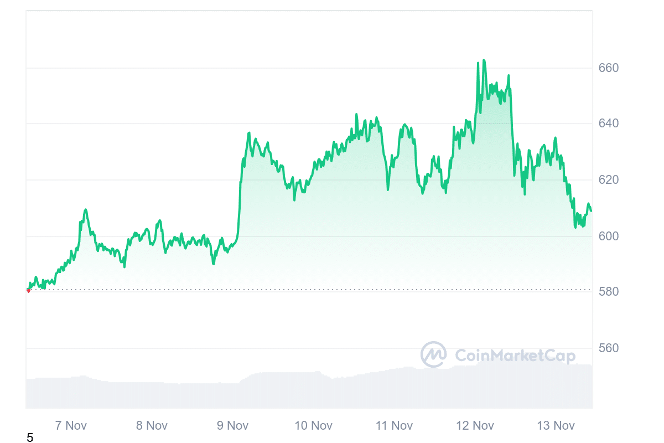
Task: Click the 12 Nov axis label
Action: pyautogui.click(x=475, y=425)
